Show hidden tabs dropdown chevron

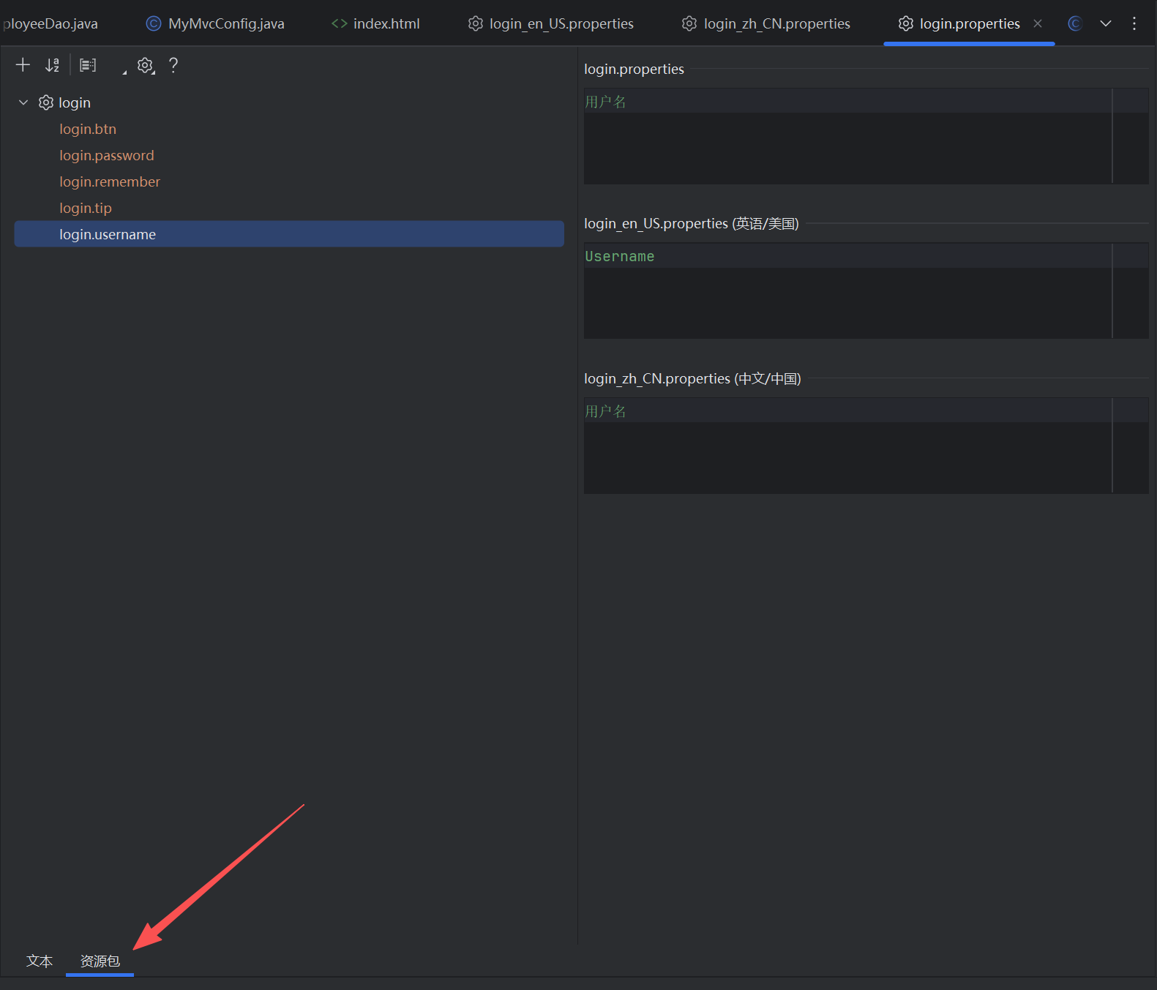(1106, 23)
